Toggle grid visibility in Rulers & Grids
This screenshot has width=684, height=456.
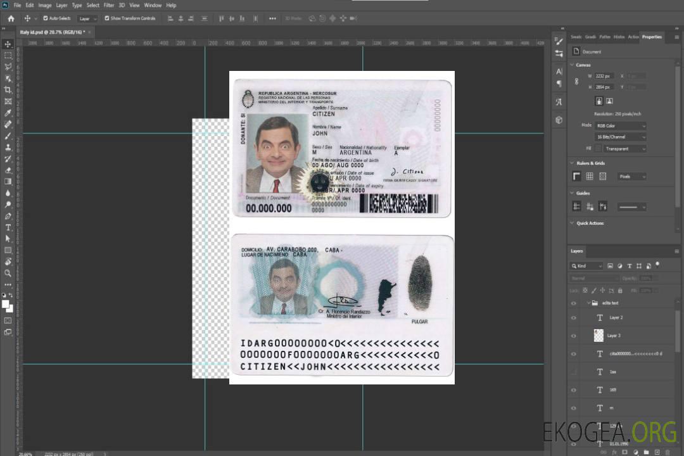point(590,176)
